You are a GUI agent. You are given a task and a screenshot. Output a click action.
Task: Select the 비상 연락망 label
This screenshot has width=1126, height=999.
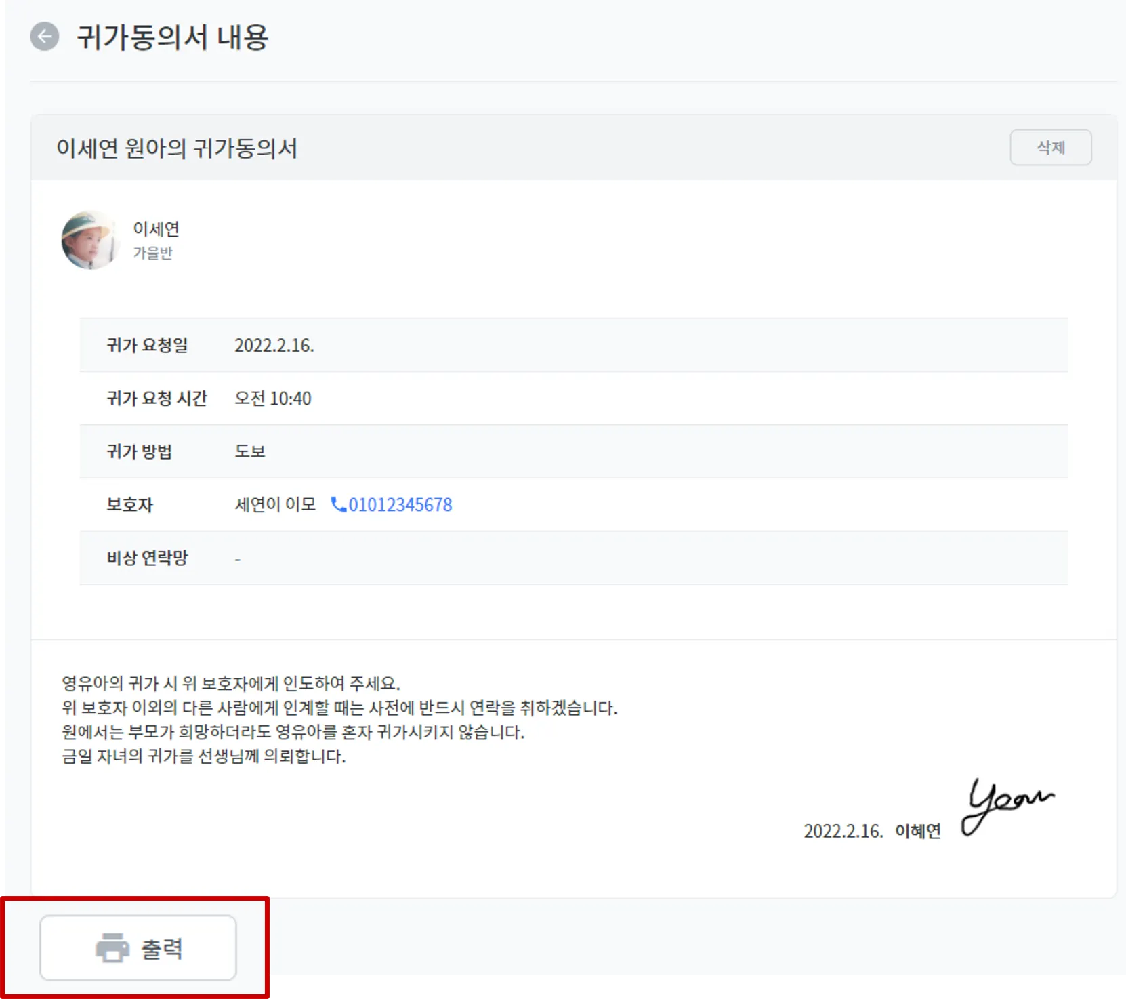(147, 558)
